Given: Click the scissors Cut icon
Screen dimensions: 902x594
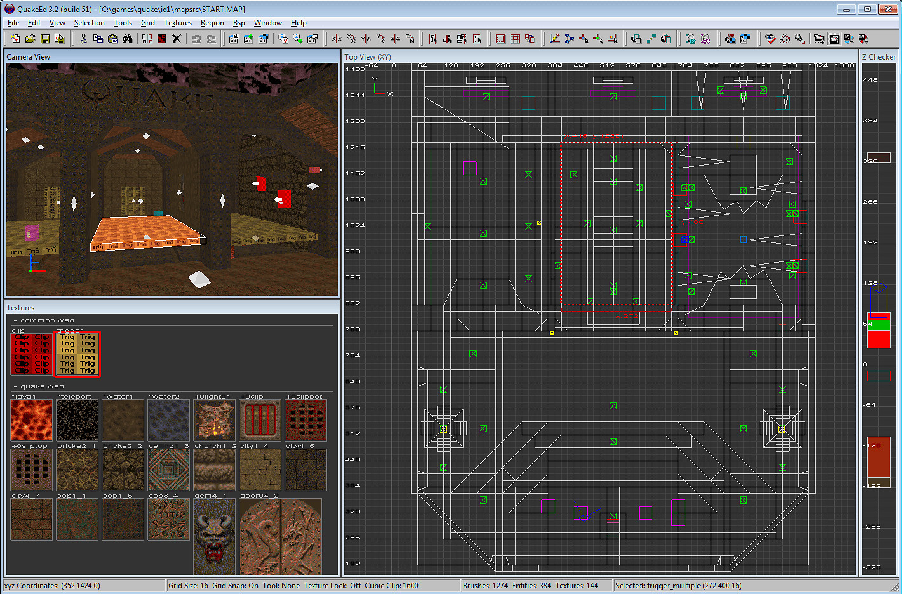Looking at the screenshot, I should click(x=83, y=39).
